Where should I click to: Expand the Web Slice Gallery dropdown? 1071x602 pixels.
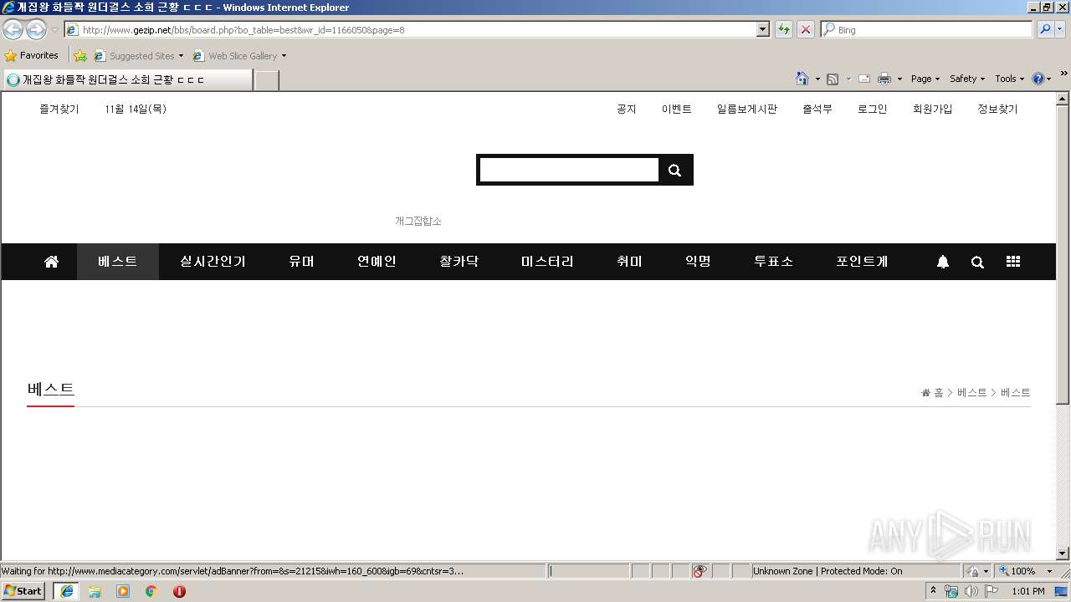coord(284,56)
